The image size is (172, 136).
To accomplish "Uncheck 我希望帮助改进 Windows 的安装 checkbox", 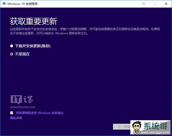I will coord(12,113).
